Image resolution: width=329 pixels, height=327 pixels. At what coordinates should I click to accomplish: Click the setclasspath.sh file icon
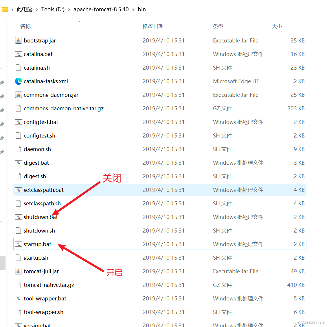tap(19, 203)
